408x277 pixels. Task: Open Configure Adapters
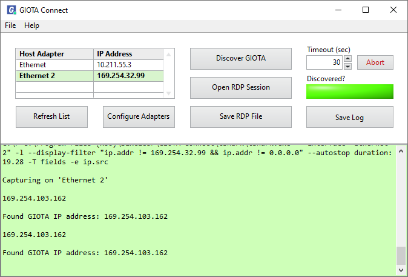139,117
